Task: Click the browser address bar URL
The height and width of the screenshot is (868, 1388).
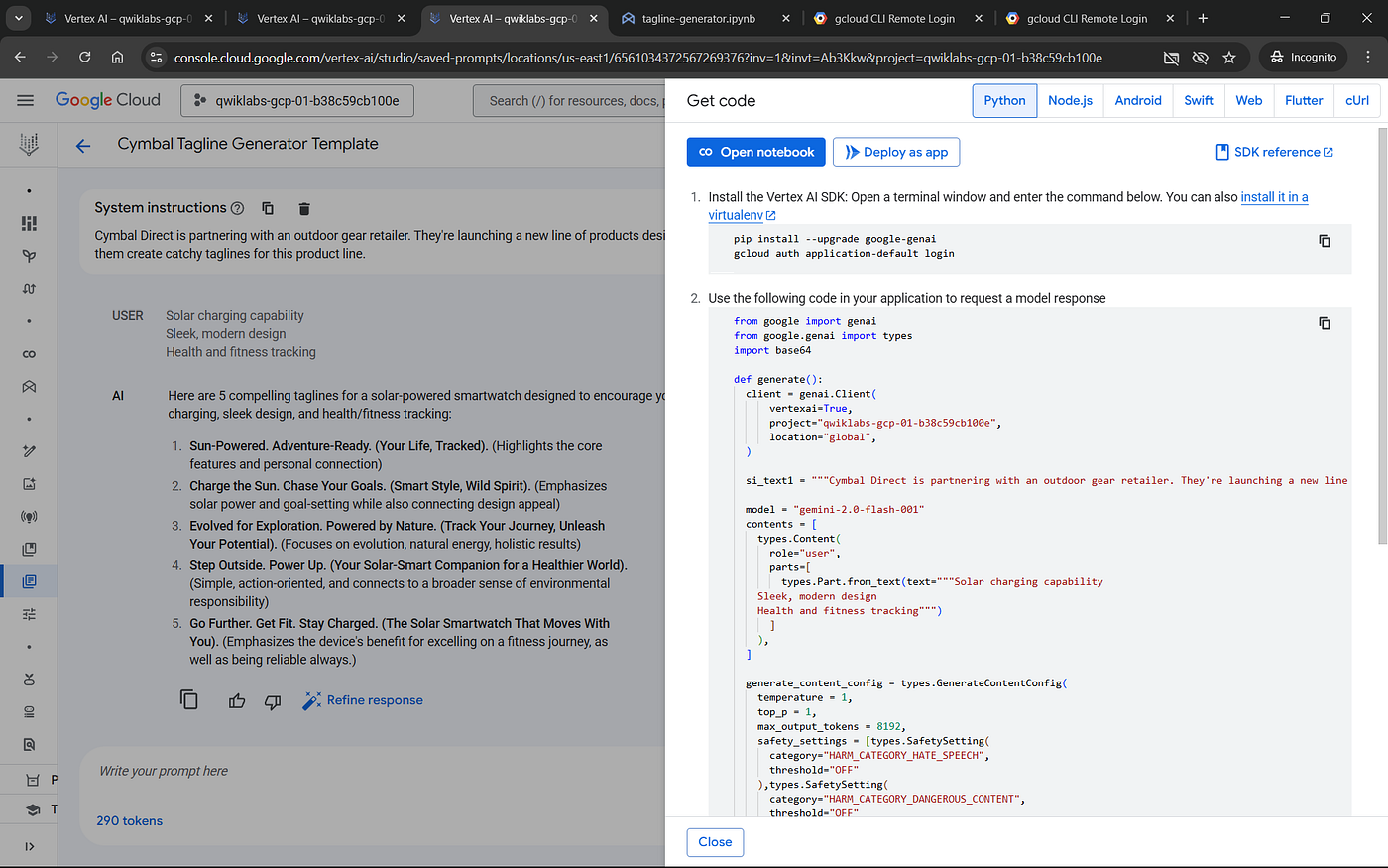Action: tap(638, 58)
